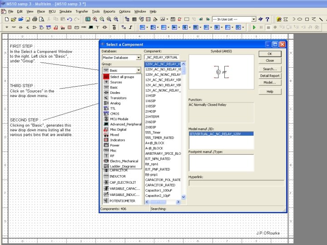Open the File menu
Screen dimensions: 327x245
point(10,11)
